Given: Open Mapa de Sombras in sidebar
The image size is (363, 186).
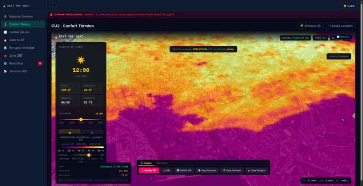Looking at the screenshot, I should 23,17.
